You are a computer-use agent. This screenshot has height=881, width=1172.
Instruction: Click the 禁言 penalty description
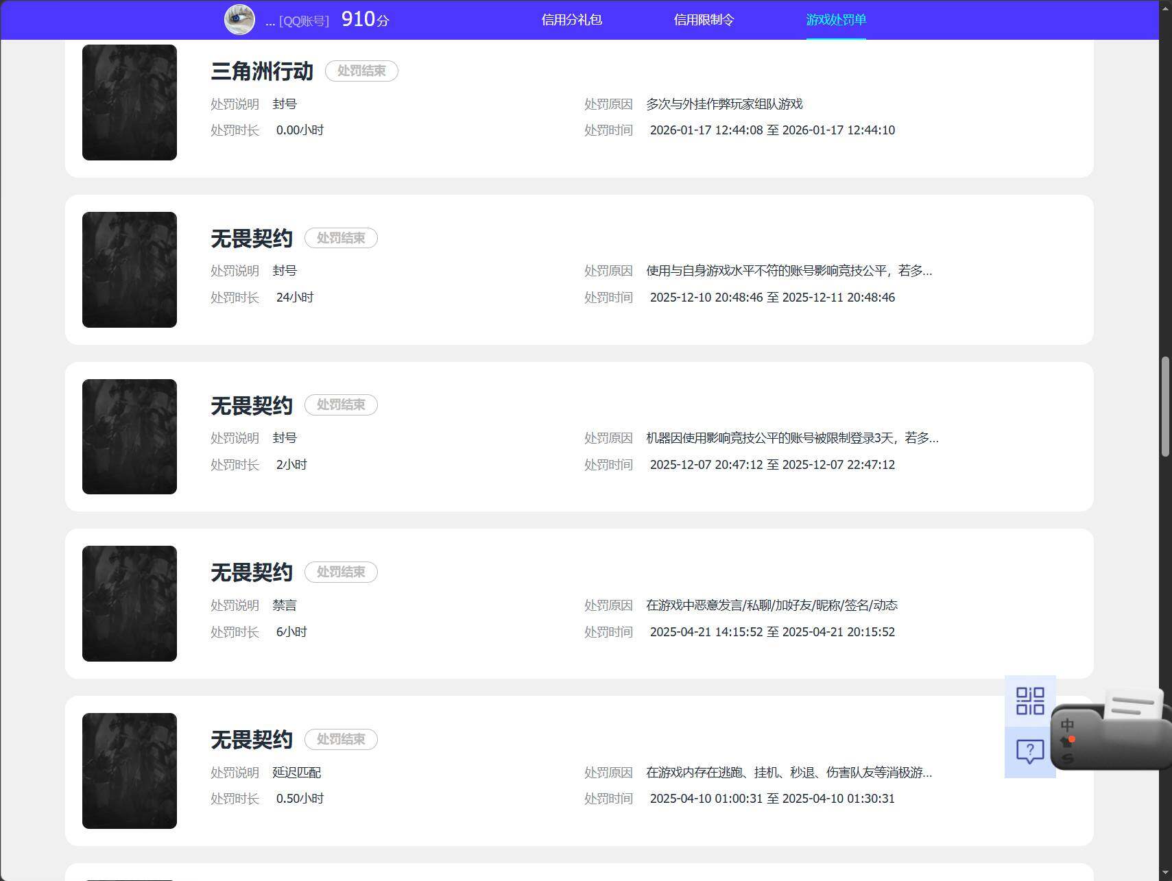point(285,605)
